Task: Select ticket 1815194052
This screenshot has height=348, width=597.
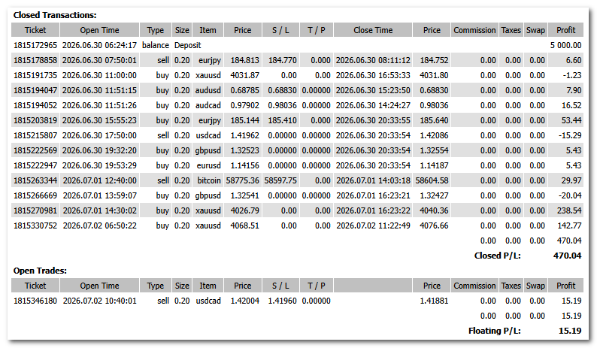Action: pyautogui.click(x=35, y=105)
